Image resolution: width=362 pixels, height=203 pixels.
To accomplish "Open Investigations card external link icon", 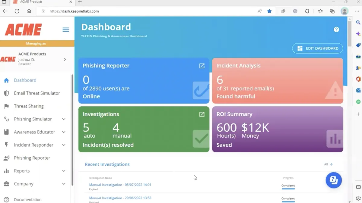I will pyautogui.click(x=202, y=114).
